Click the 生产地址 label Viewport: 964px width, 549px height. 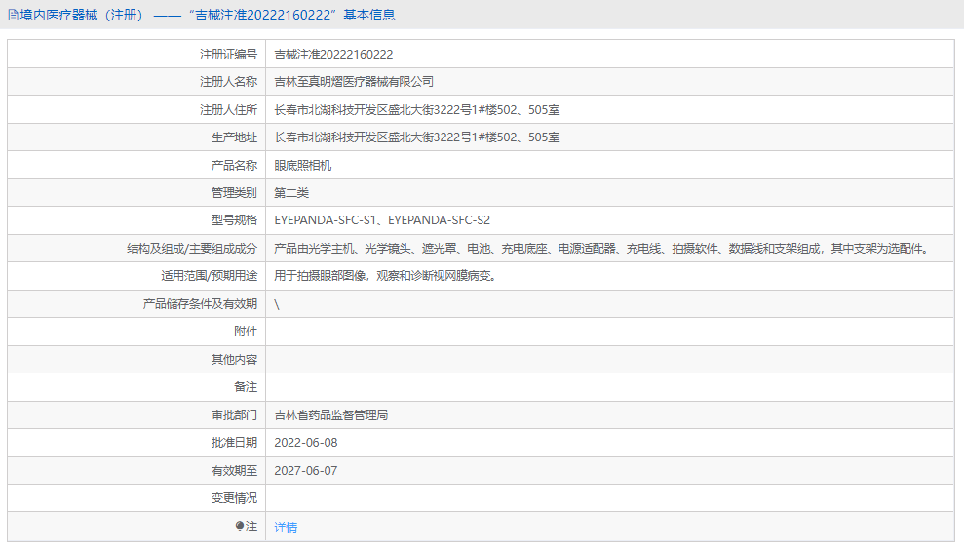point(234,137)
